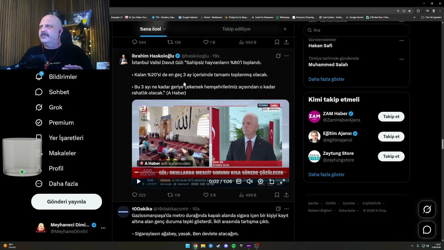Open options for Muhammed Salah trend

click(x=402, y=59)
